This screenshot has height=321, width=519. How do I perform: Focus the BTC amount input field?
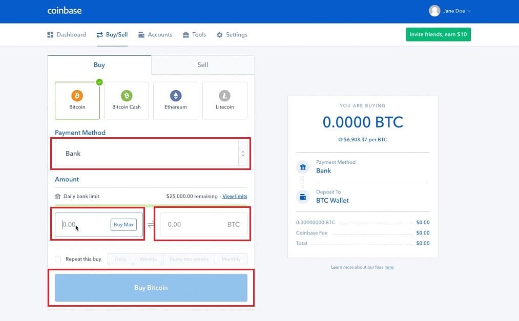pyautogui.click(x=203, y=224)
